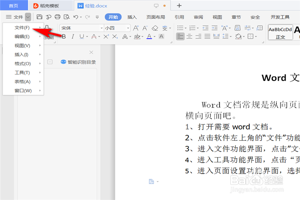Switch to the 插入 ribbon tab
The width and height of the screenshot is (300, 200).
tap(132, 17)
